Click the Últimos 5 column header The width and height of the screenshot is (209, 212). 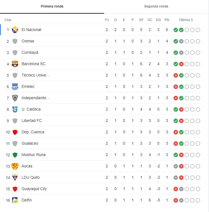(x=186, y=20)
